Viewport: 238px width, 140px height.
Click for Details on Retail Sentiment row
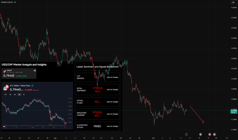click(x=112, y=90)
